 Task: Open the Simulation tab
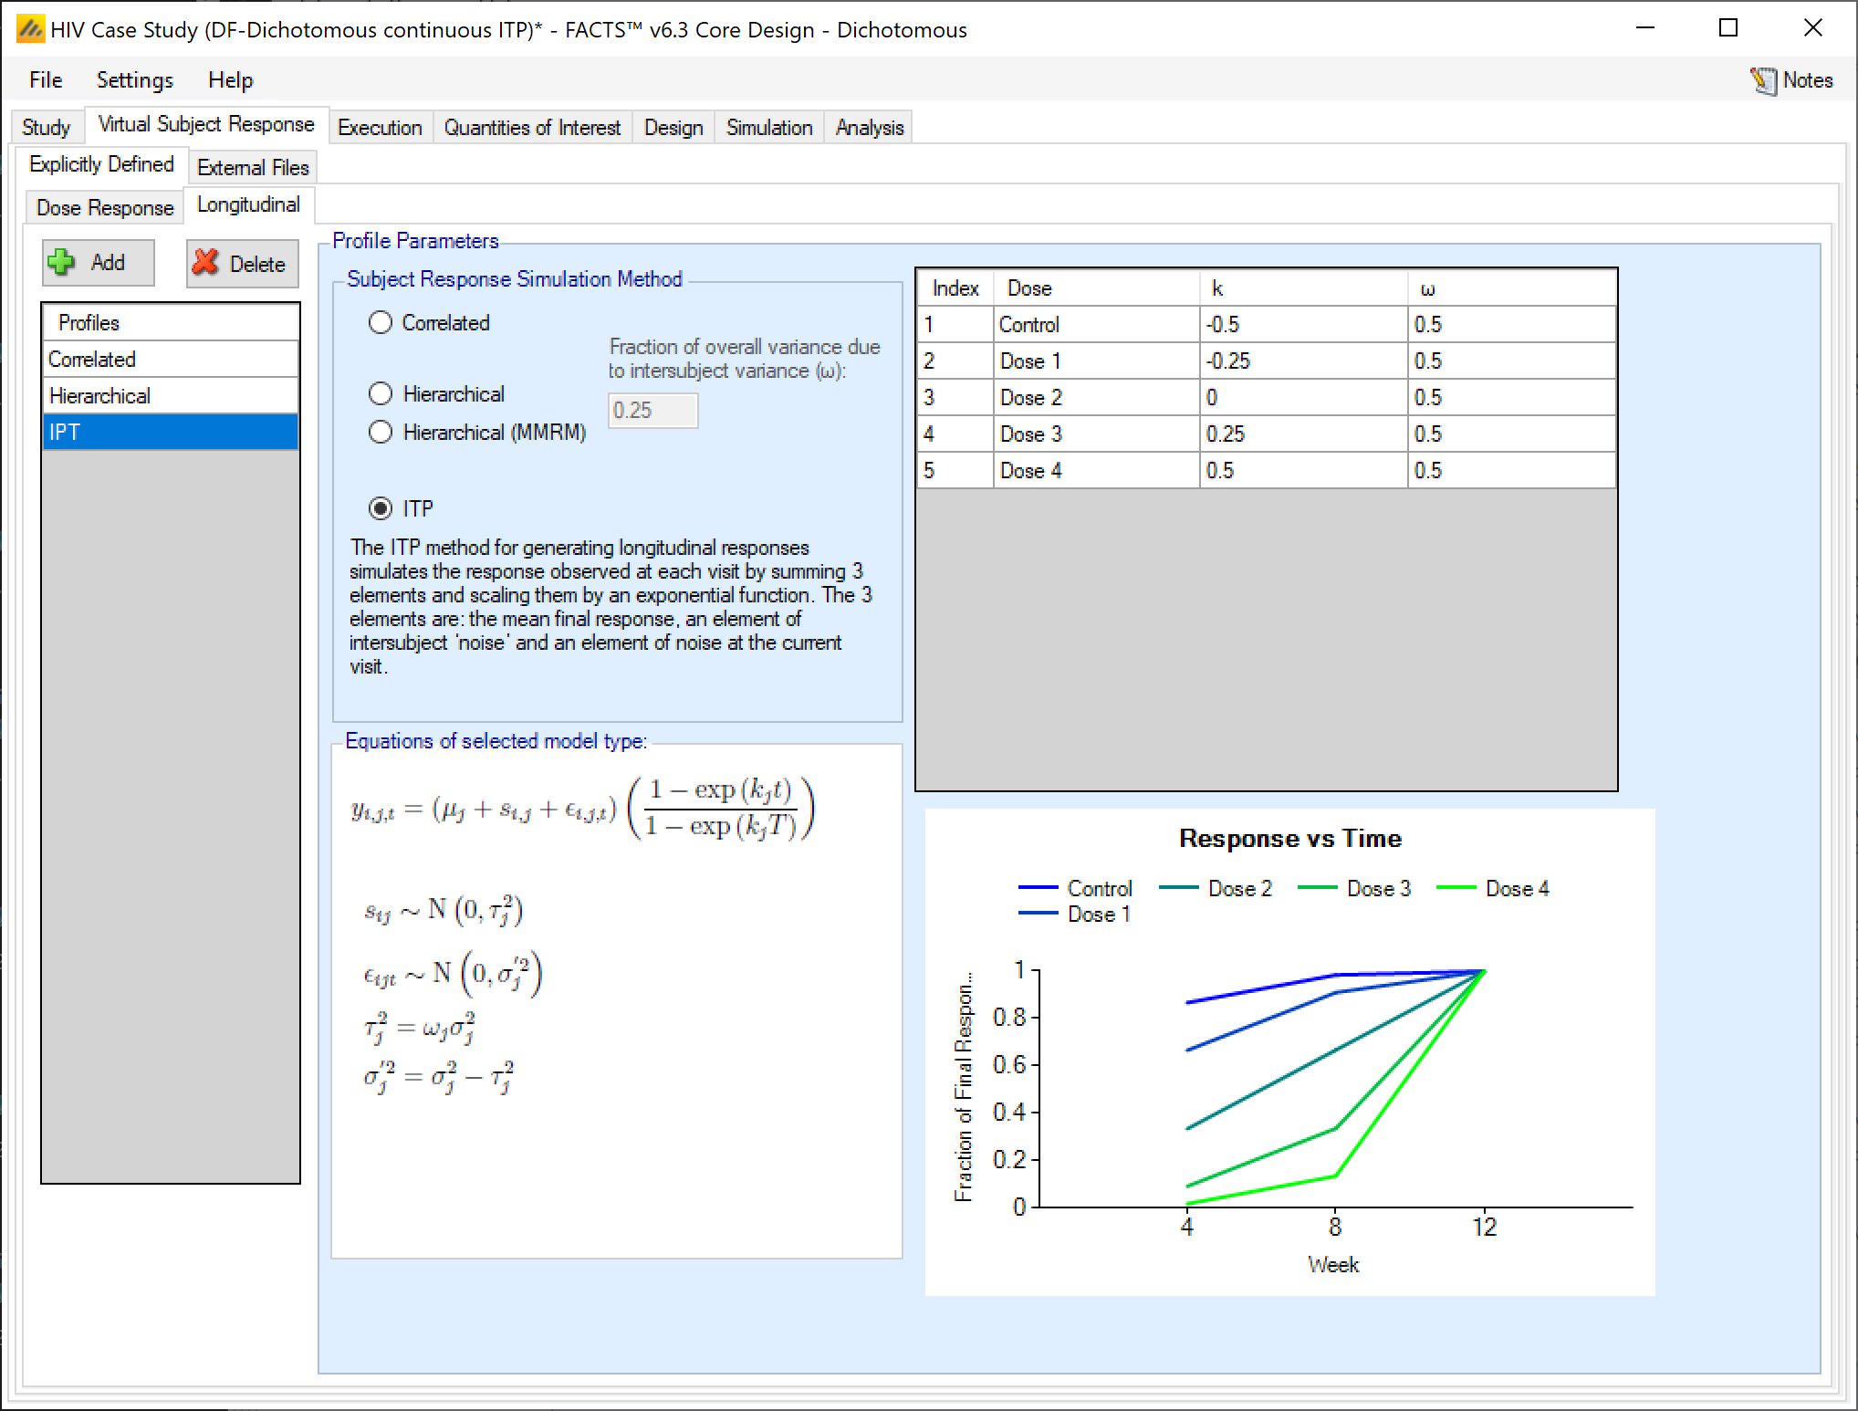click(768, 128)
